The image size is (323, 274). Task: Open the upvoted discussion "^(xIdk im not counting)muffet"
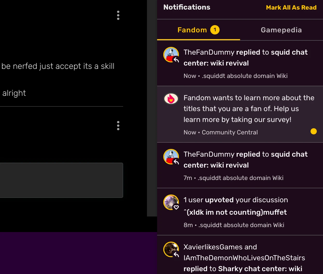tap(235, 212)
